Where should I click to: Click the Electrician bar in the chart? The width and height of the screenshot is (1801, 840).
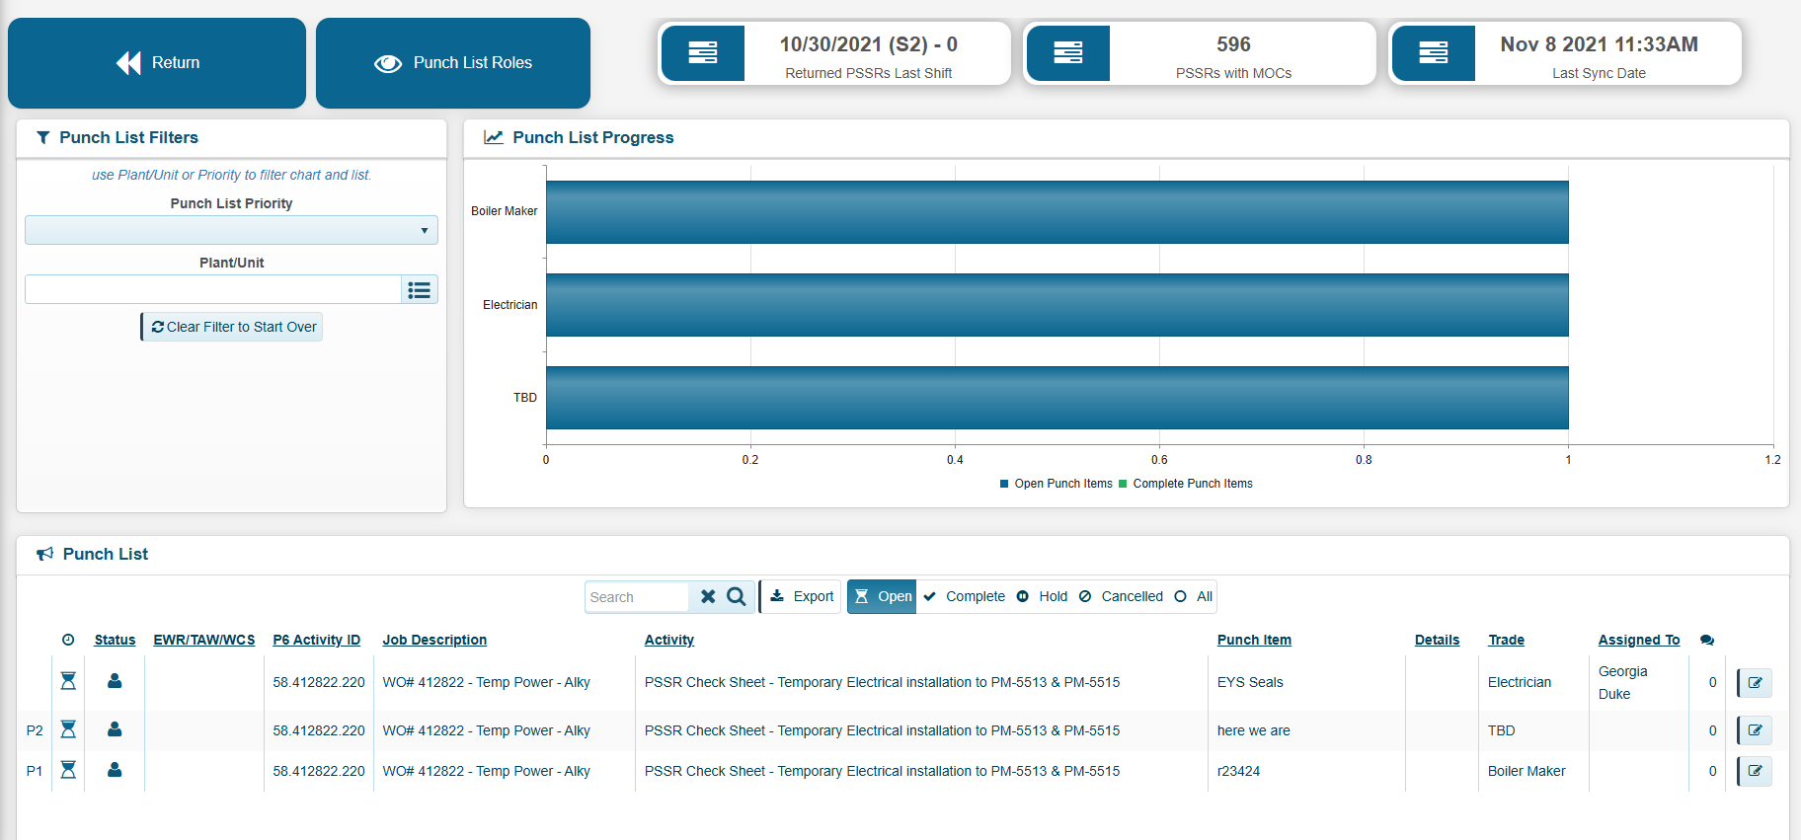(x=1057, y=305)
